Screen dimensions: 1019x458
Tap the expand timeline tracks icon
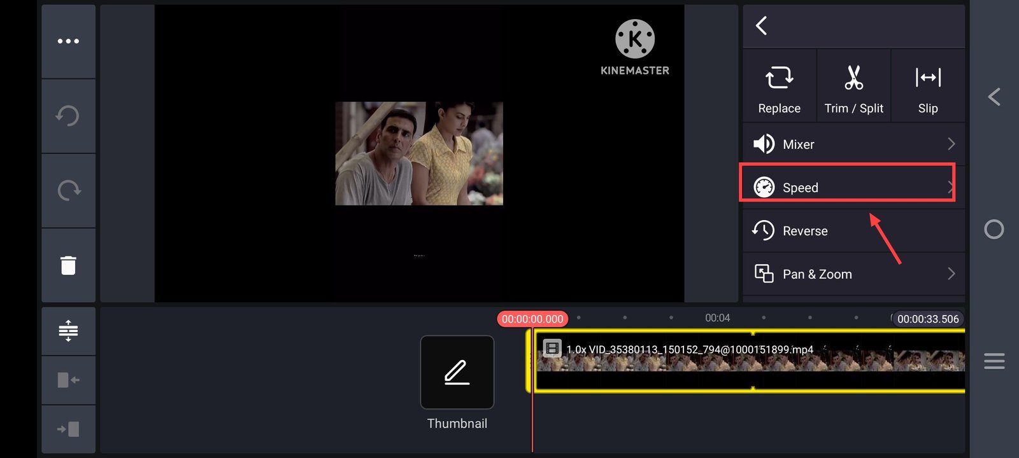68,331
